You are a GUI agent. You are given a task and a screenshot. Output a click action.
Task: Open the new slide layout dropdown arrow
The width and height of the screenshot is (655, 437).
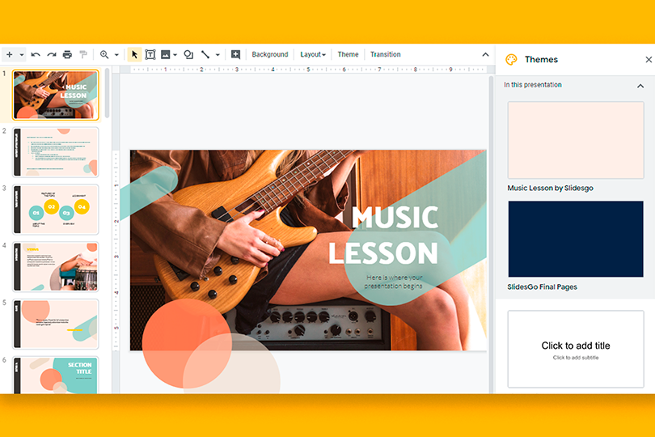[x=22, y=55]
